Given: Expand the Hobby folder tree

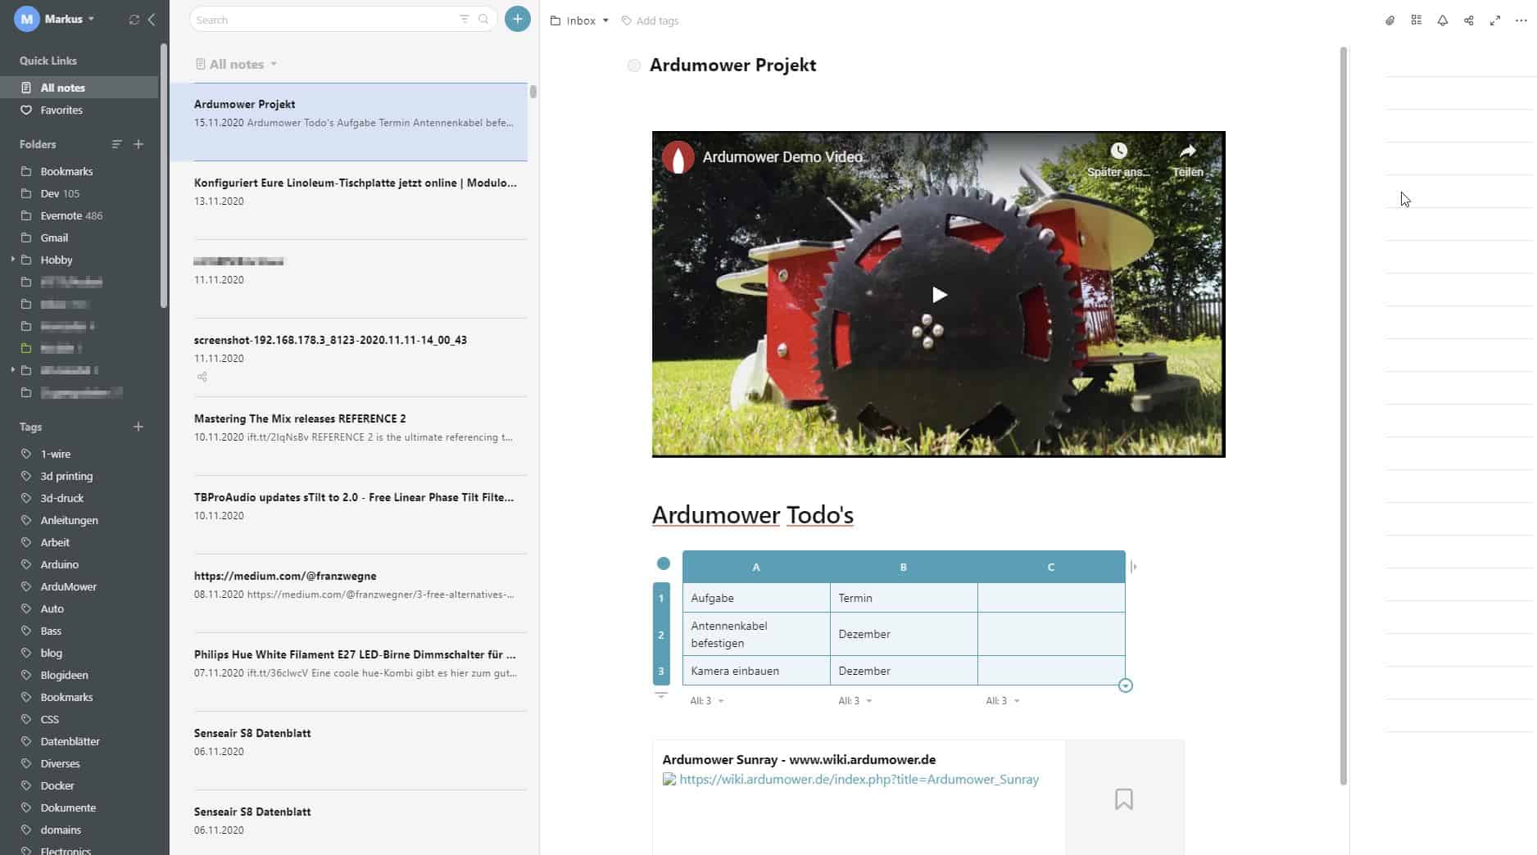Looking at the screenshot, I should point(13,260).
